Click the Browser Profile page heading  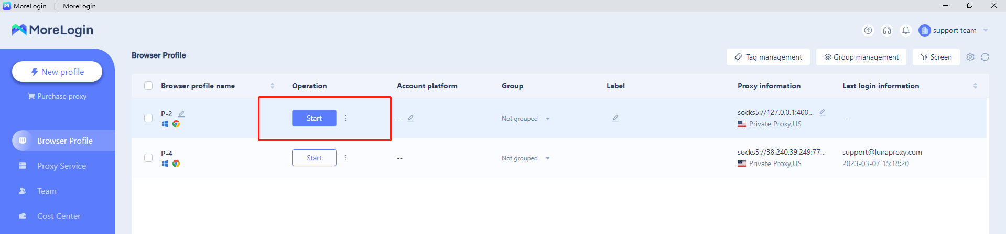[x=159, y=55]
